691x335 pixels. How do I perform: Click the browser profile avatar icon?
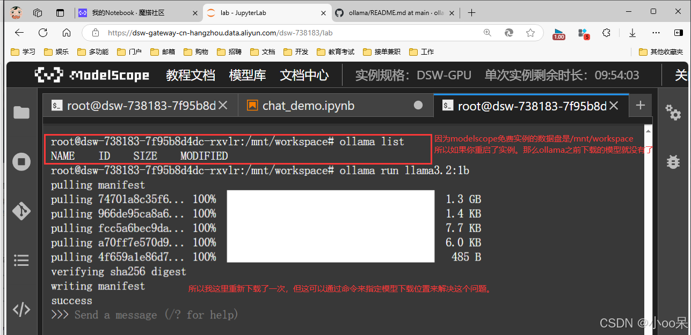coord(16,12)
